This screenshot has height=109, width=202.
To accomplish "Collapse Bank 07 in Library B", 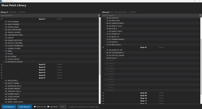I will coord(103,47).
